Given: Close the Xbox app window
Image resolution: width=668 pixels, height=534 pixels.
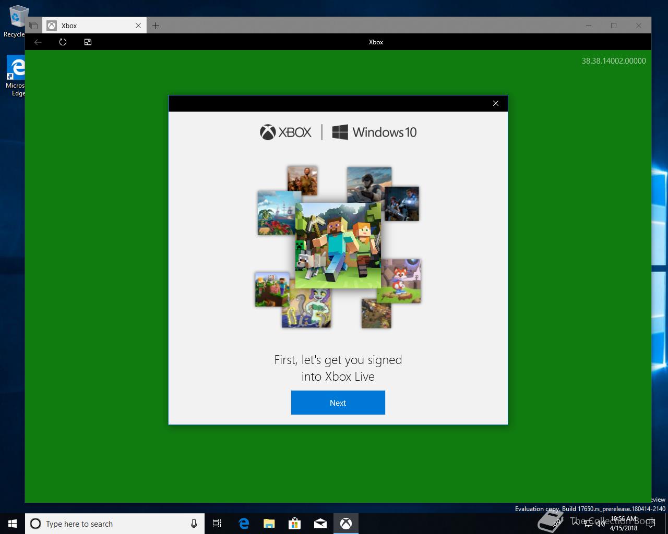Looking at the screenshot, I should point(639,26).
